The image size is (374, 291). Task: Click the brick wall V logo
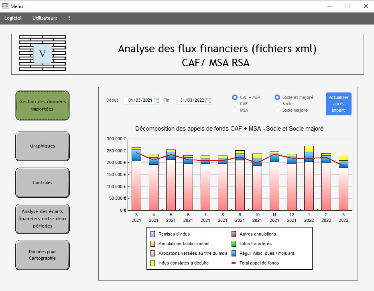pos(43,53)
